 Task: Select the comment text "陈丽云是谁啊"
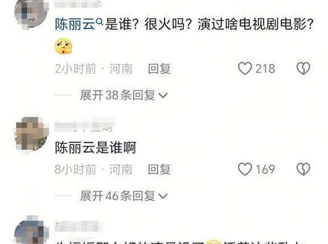96,147
